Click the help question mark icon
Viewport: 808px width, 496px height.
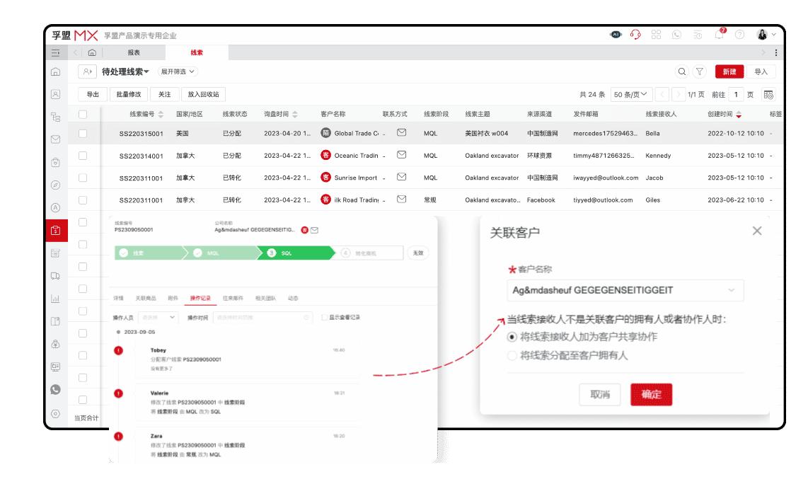tap(739, 34)
